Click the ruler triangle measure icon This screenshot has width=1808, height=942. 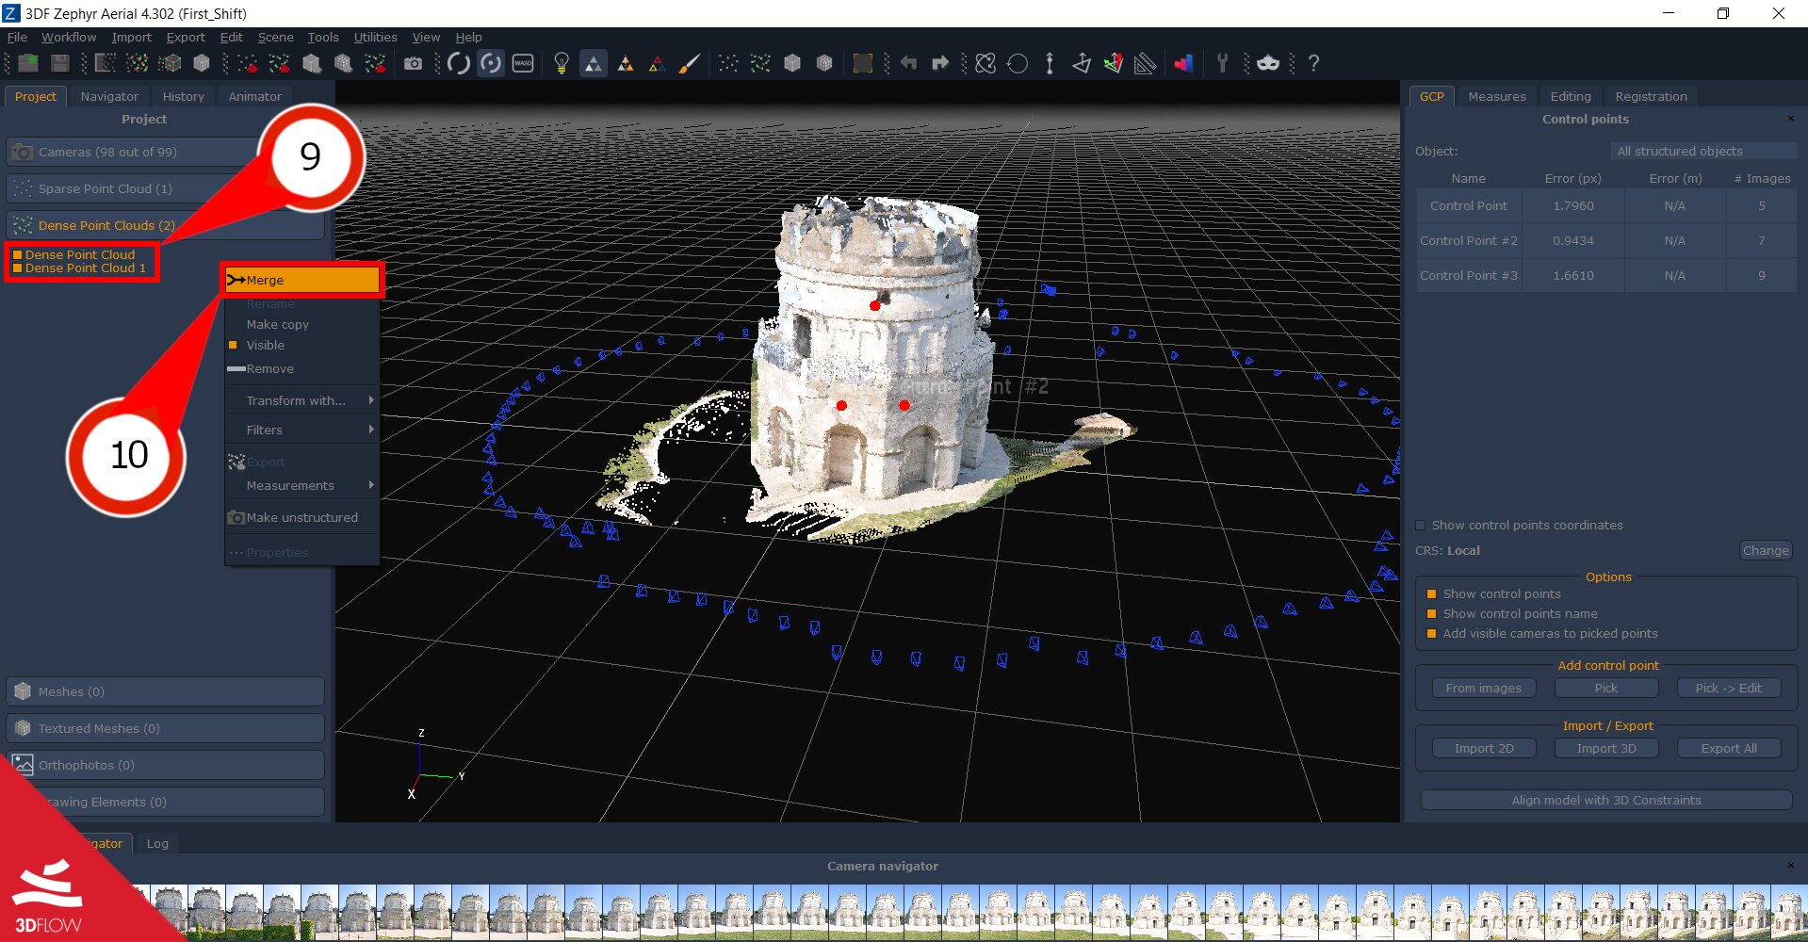pyautogui.click(x=1146, y=63)
